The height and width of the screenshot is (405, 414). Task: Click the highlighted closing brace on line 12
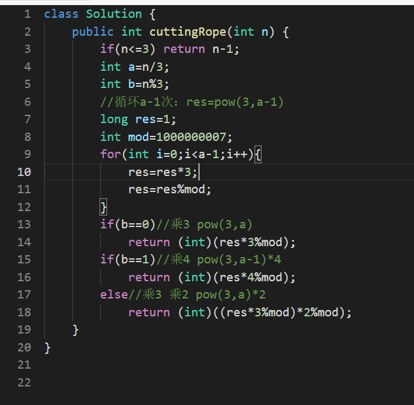tap(103, 207)
